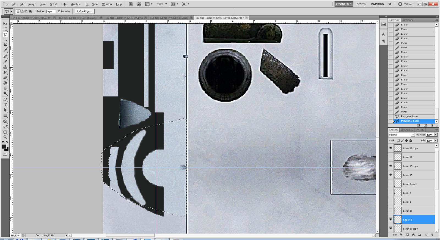The width and height of the screenshot is (440, 240).
Task: Hide Layer 17 copy visibility eye
Action: pyautogui.click(x=391, y=166)
